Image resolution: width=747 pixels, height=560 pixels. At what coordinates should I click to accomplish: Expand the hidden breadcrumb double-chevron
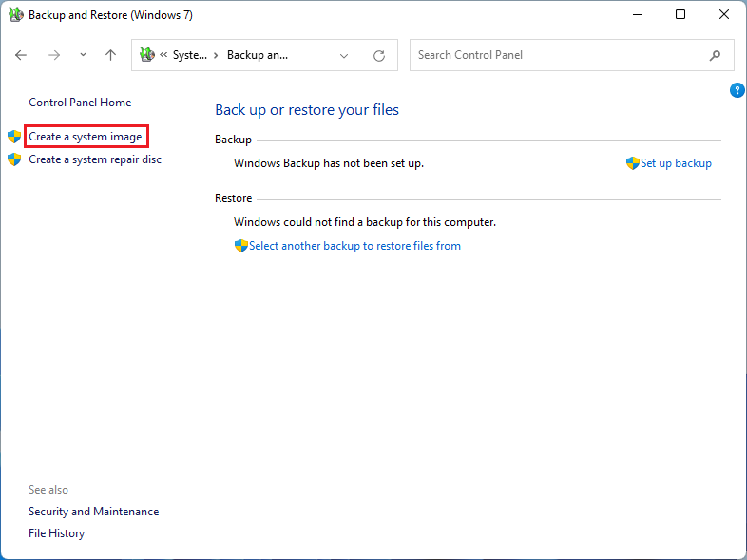164,55
